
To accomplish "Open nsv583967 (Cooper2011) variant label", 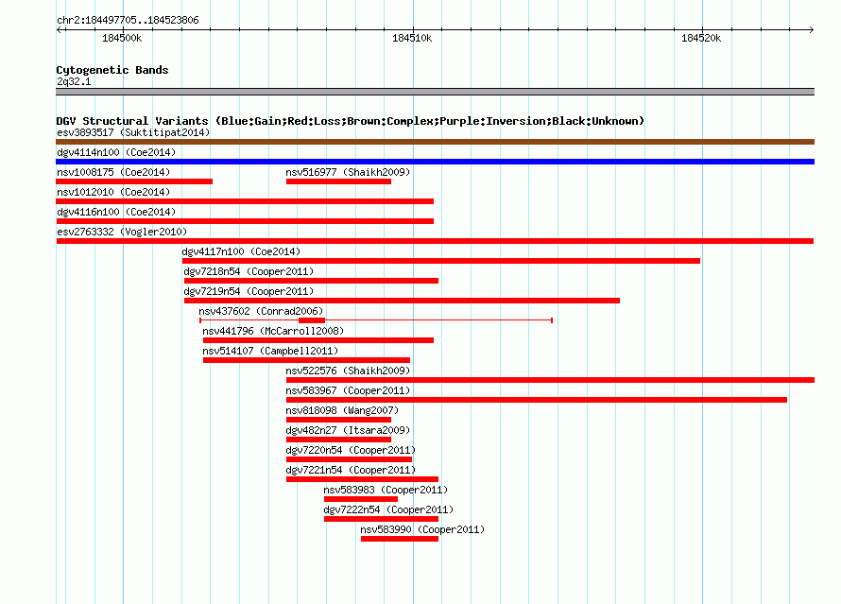I will tap(348, 390).
